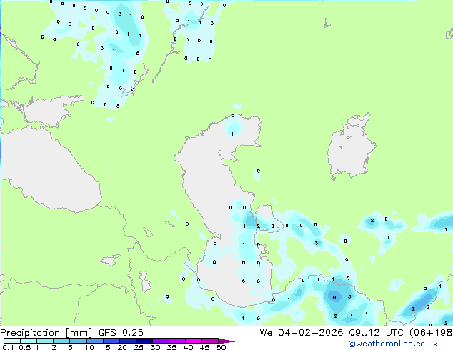Click the legend label '0.1'
The height and width of the screenshot is (350, 453).
tap(8, 347)
